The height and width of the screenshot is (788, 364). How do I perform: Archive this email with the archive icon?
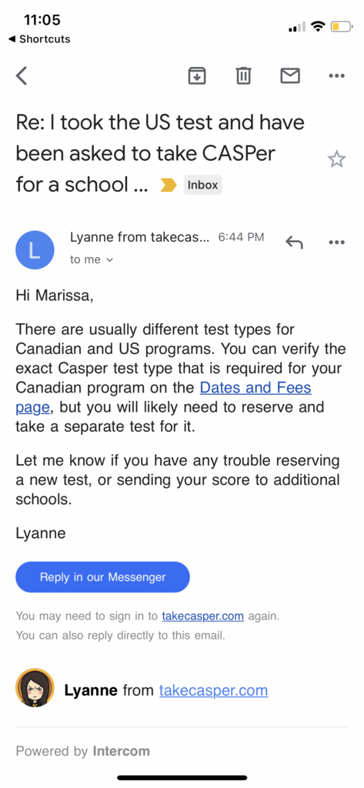[x=196, y=76]
